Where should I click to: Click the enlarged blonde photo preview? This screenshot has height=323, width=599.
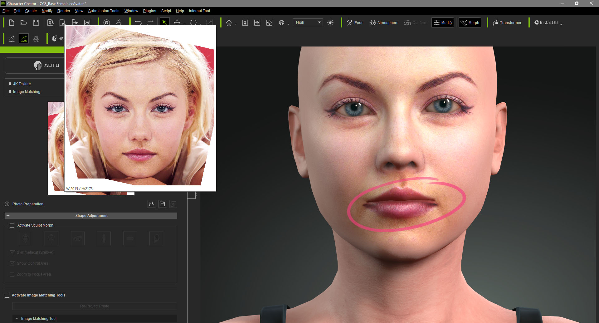140,108
